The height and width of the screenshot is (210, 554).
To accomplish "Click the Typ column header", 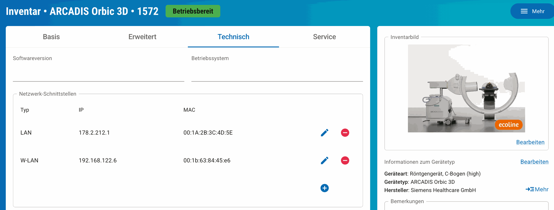I will (25, 110).
